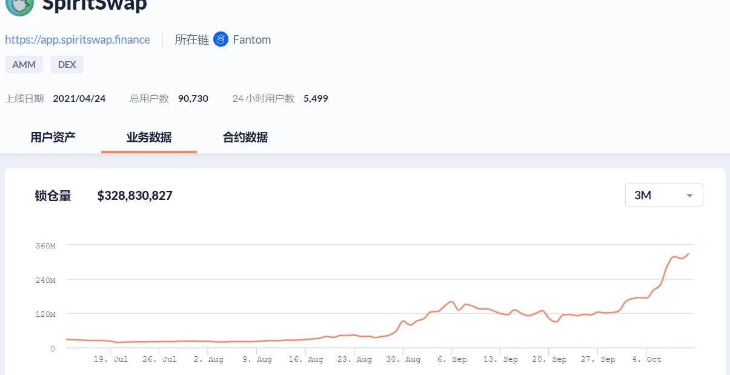Viewport: 730px width, 375px height.
Task: Open the app.spiritswap.finance link
Action: [x=78, y=40]
